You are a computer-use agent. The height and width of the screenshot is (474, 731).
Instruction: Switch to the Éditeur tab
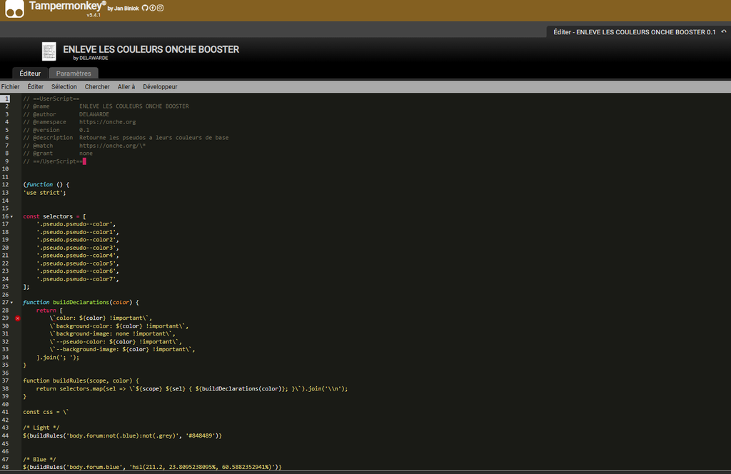[x=30, y=73]
